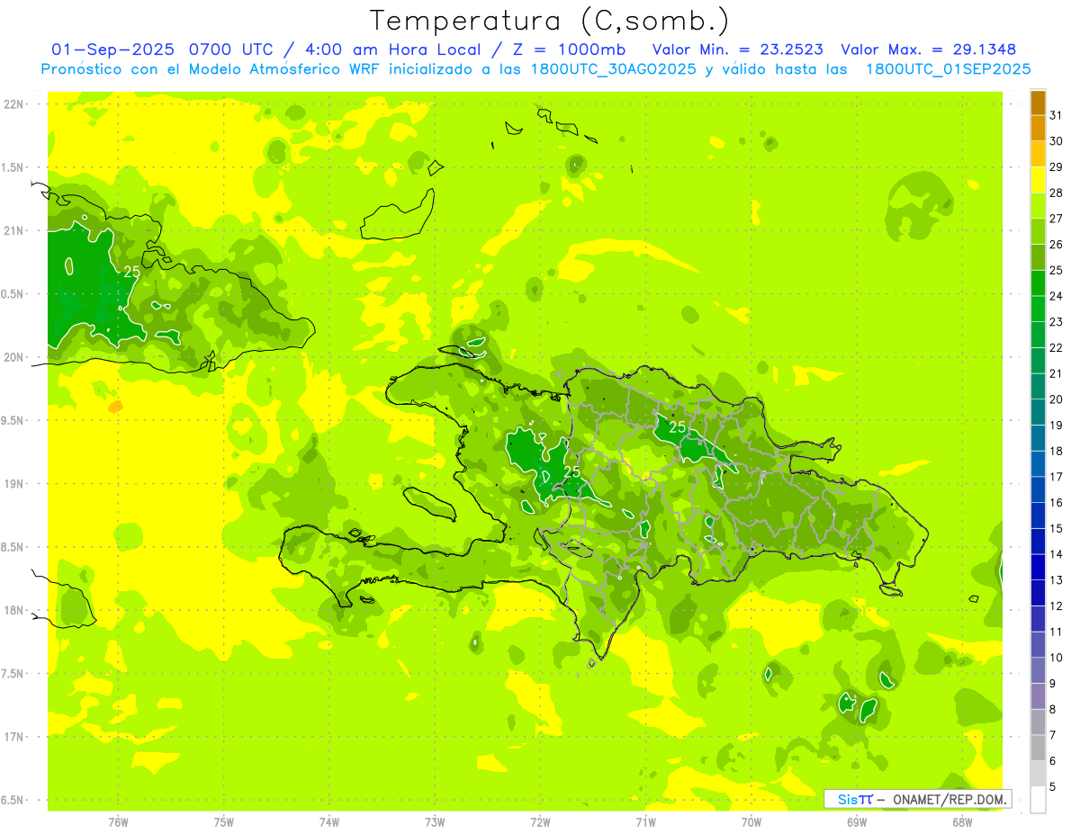Click the "73W" longitude label
This screenshot has height=834, width=1080.
tap(435, 822)
